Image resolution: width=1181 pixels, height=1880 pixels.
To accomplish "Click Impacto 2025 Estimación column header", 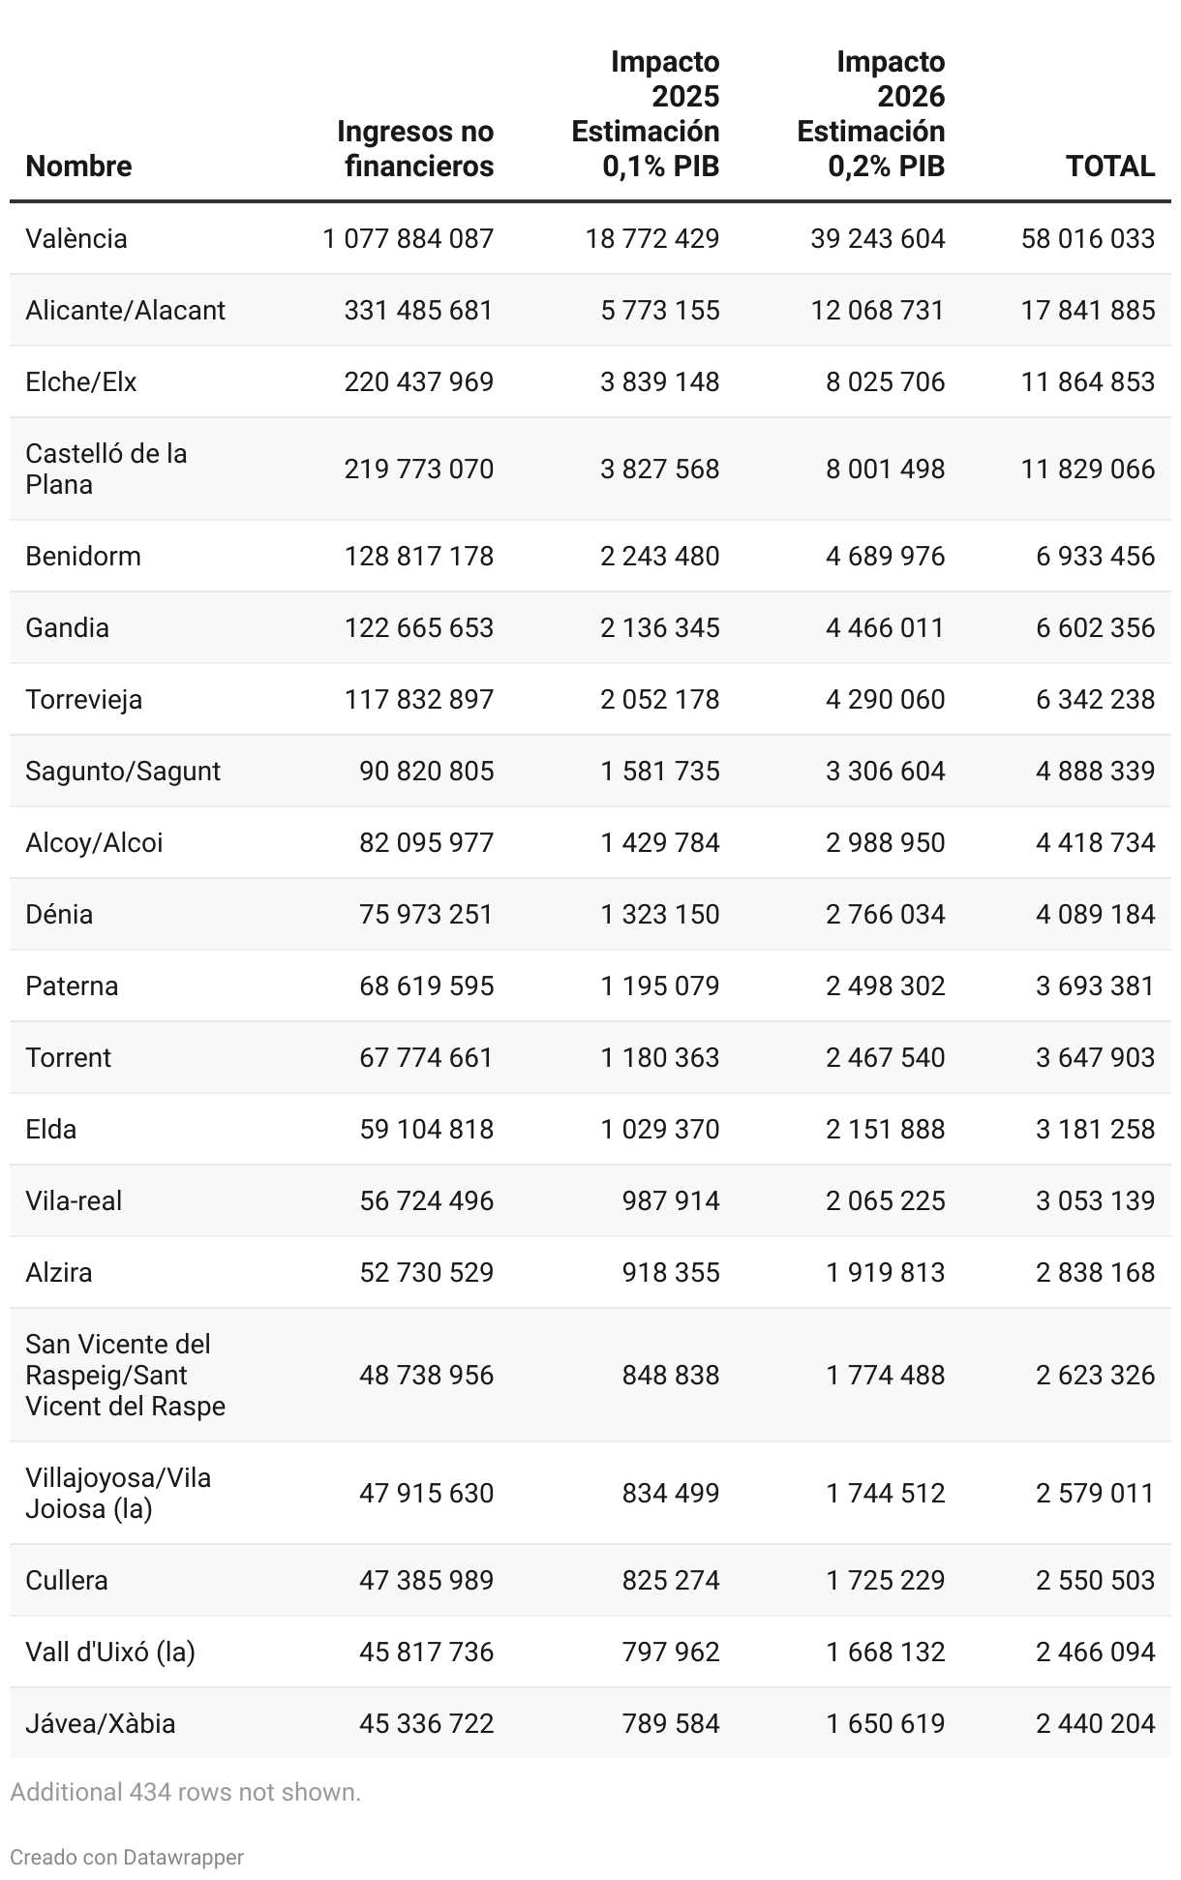I will point(646,114).
